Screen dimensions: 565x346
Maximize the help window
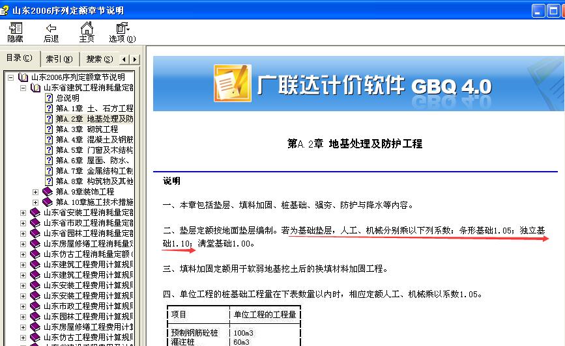point(553,11)
